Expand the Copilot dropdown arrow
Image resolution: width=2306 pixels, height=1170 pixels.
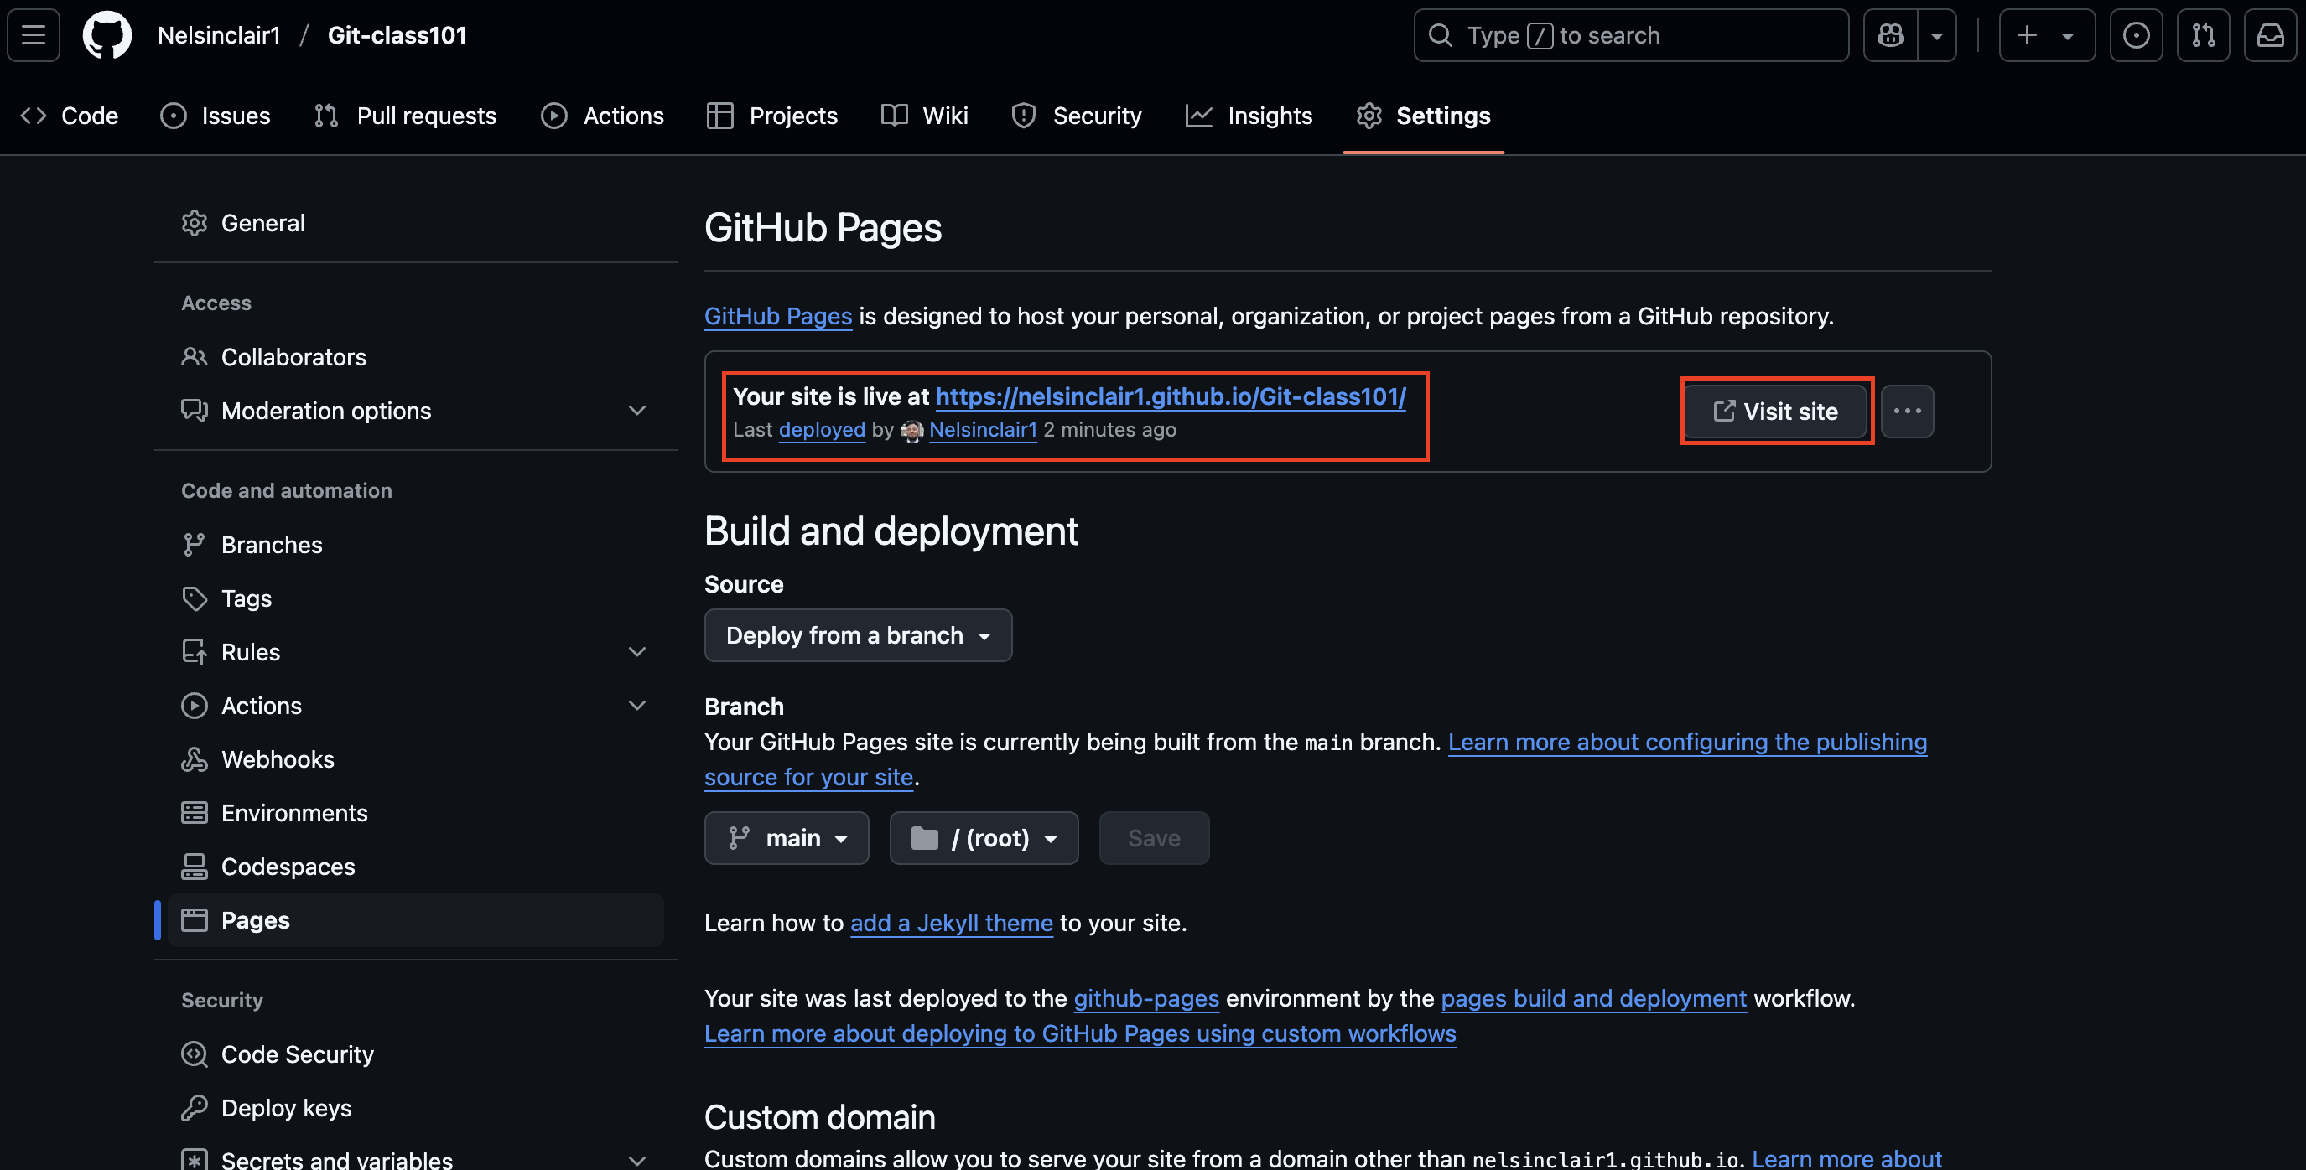pyautogui.click(x=1937, y=35)
